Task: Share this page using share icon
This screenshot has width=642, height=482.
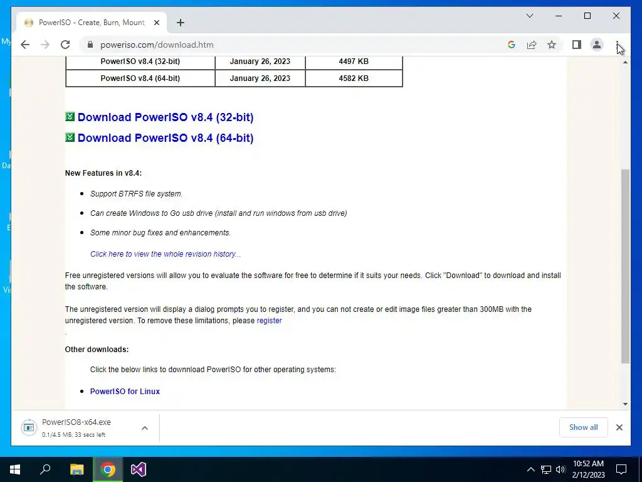Action: click(x=532, y=45)
